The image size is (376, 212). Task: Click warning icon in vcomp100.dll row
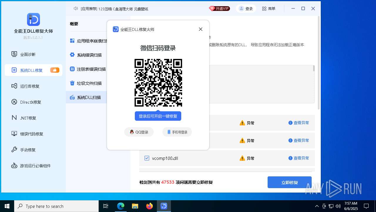click(x=242, y=158)
